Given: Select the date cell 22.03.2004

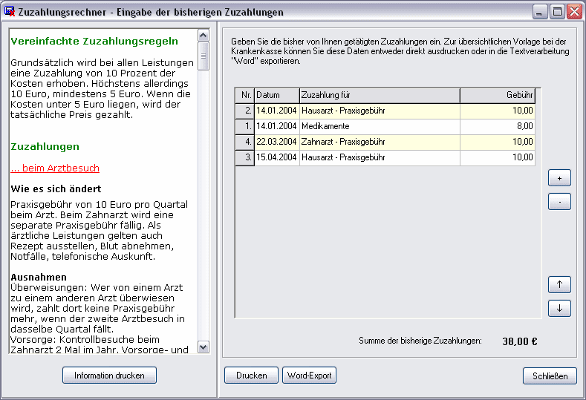Looking at the screenshot, I should (x=277, y=142).
